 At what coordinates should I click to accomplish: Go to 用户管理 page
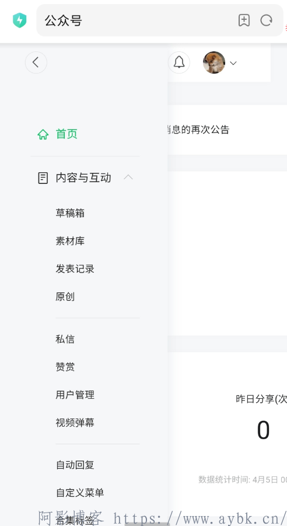click(x=75, y=395)
